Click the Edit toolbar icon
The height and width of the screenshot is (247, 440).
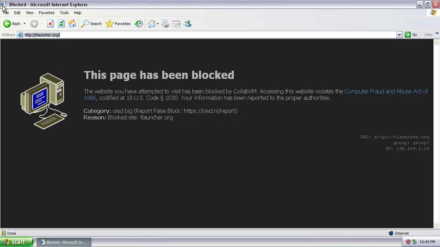click(176, 24)
